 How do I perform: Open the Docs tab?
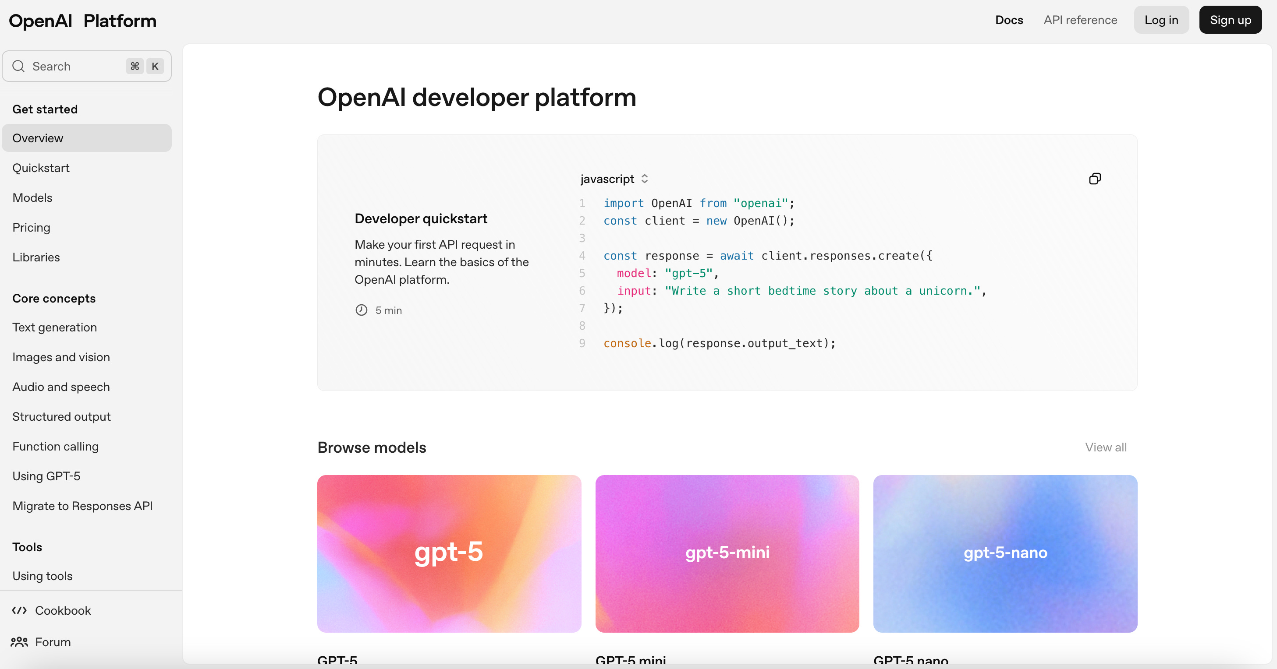point(1009,20)
